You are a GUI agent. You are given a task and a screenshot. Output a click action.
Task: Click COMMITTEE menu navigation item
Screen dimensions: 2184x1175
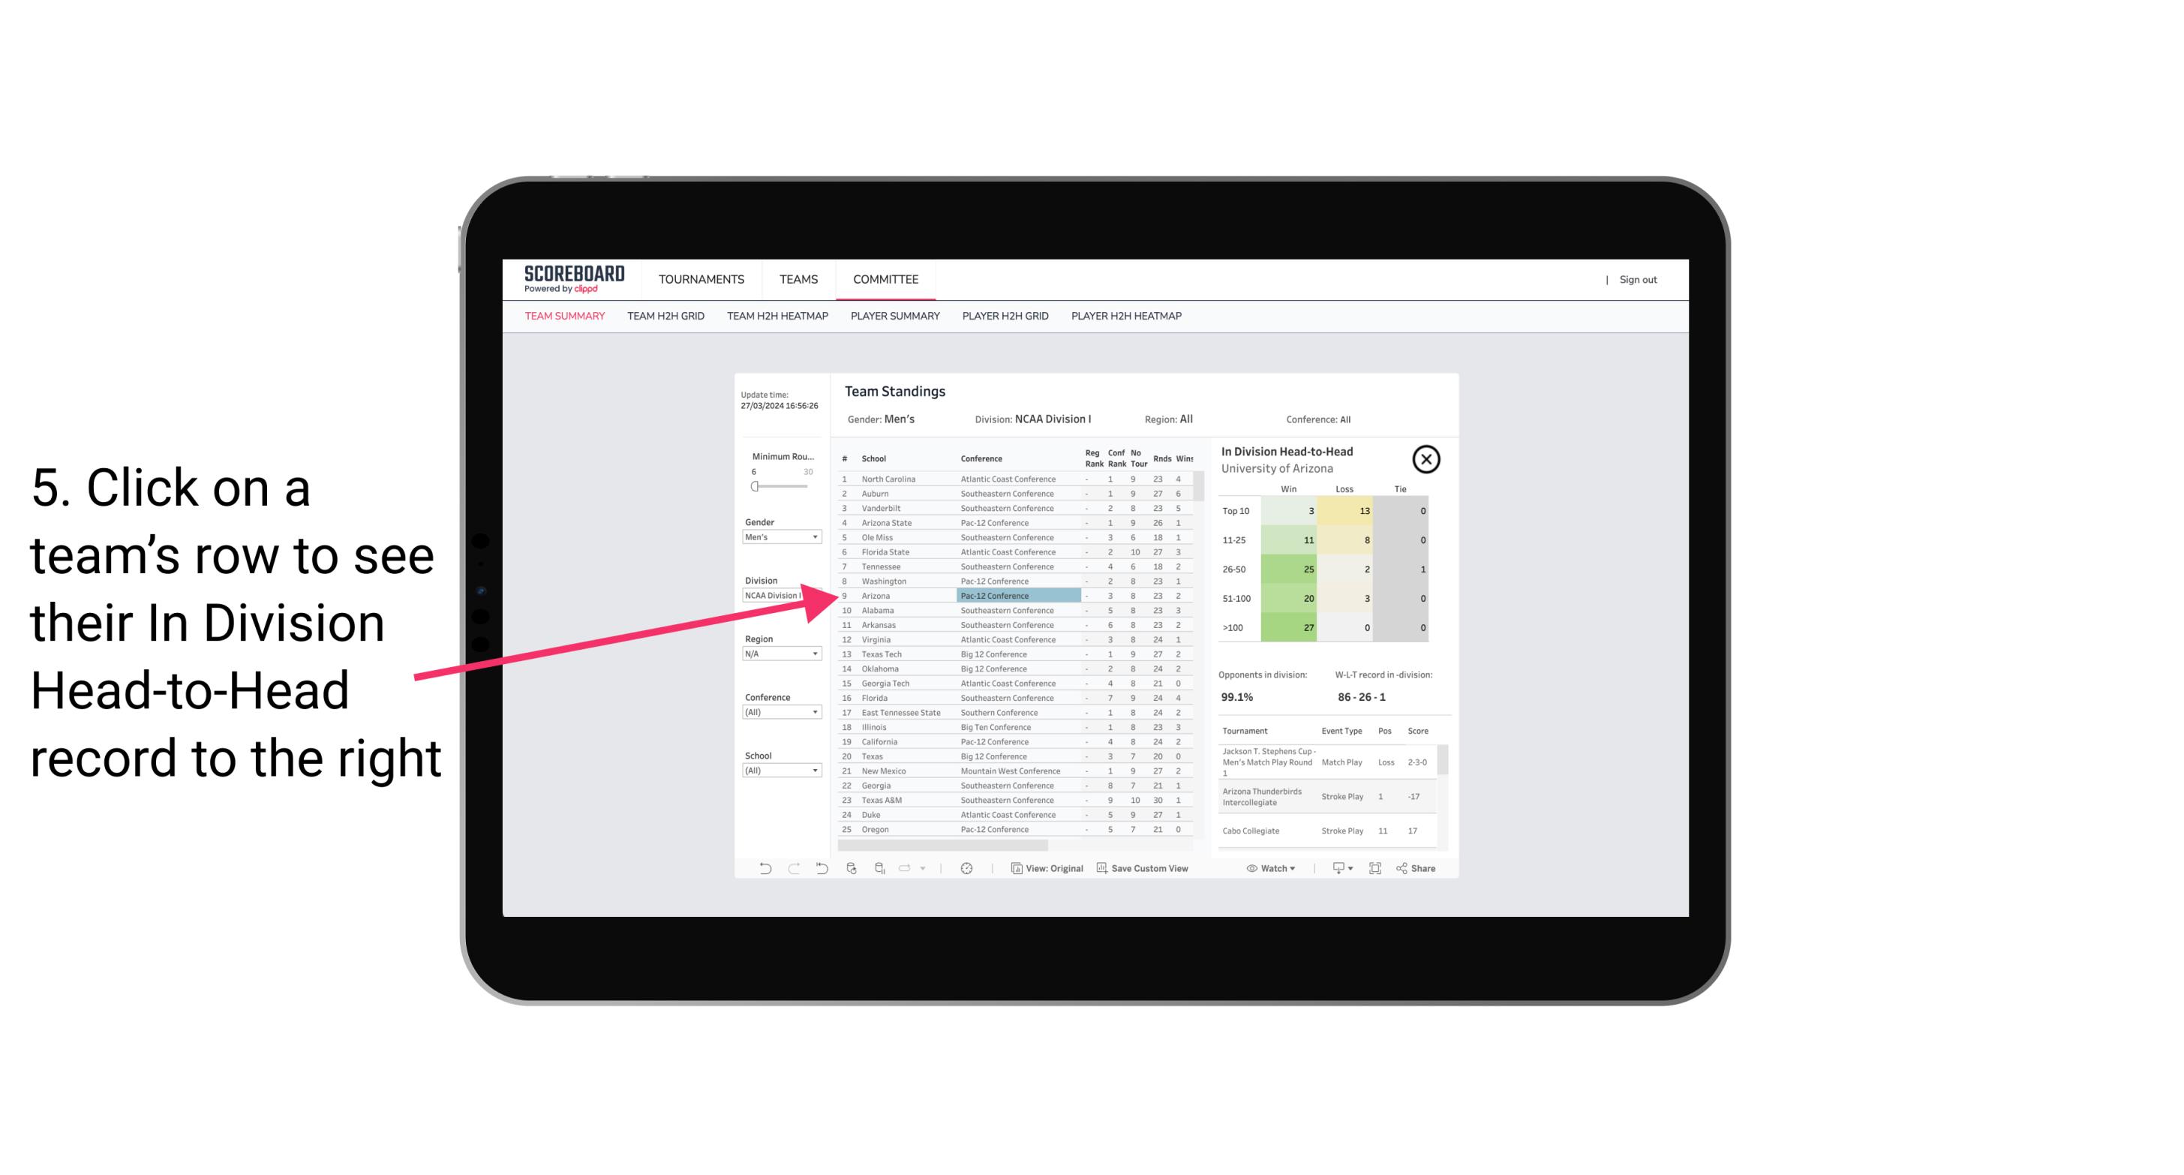coord(888,278)
